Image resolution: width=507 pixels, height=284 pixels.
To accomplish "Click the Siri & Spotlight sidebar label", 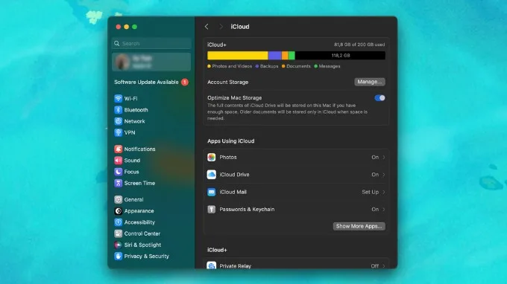I will (142, 245).
